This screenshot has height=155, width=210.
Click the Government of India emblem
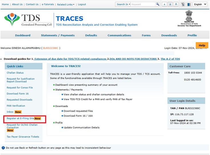tap(189, 18)
